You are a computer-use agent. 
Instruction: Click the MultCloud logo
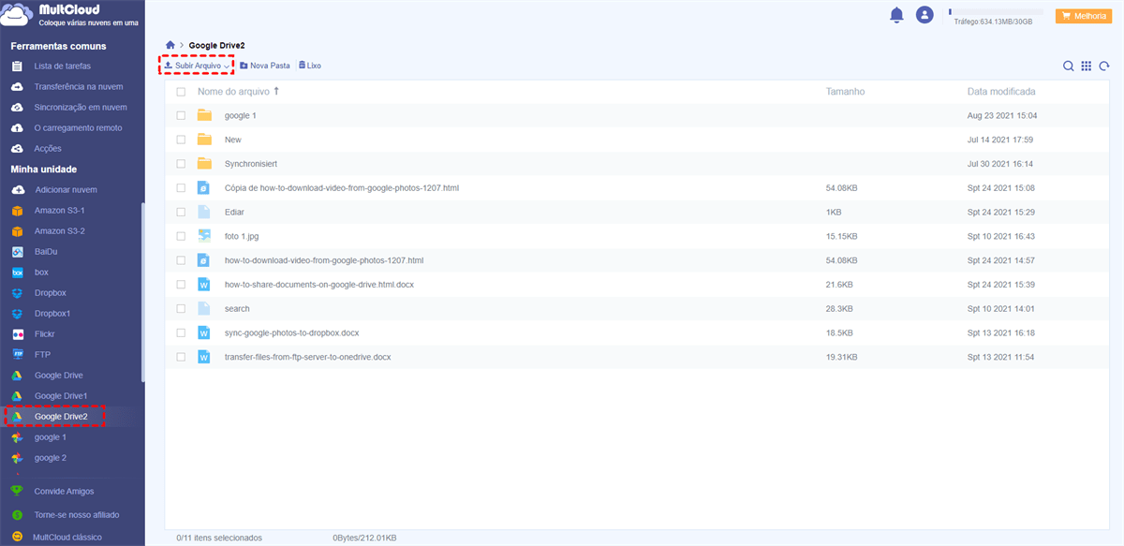point(56,14)
